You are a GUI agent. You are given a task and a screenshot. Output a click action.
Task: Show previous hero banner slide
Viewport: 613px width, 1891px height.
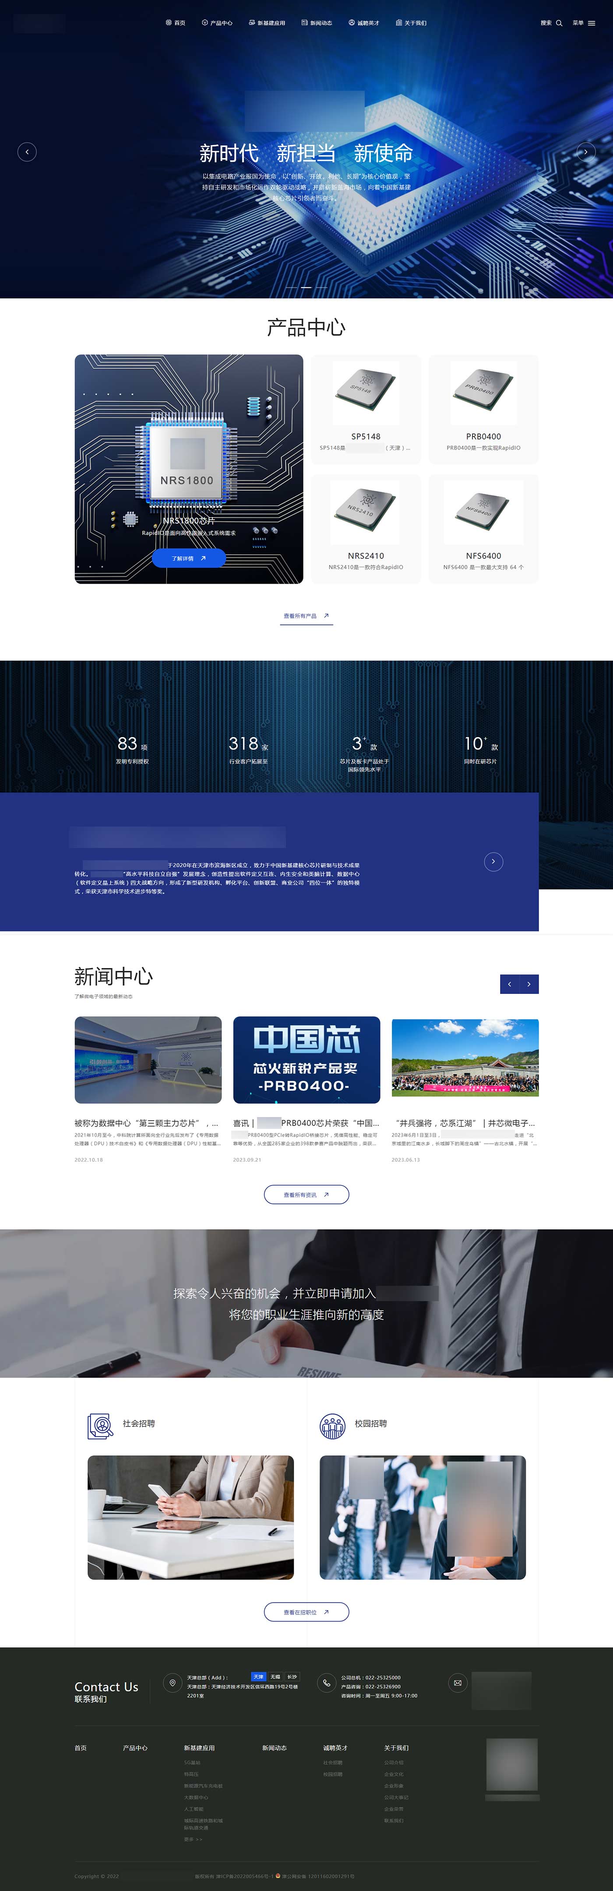pos(27,152)
